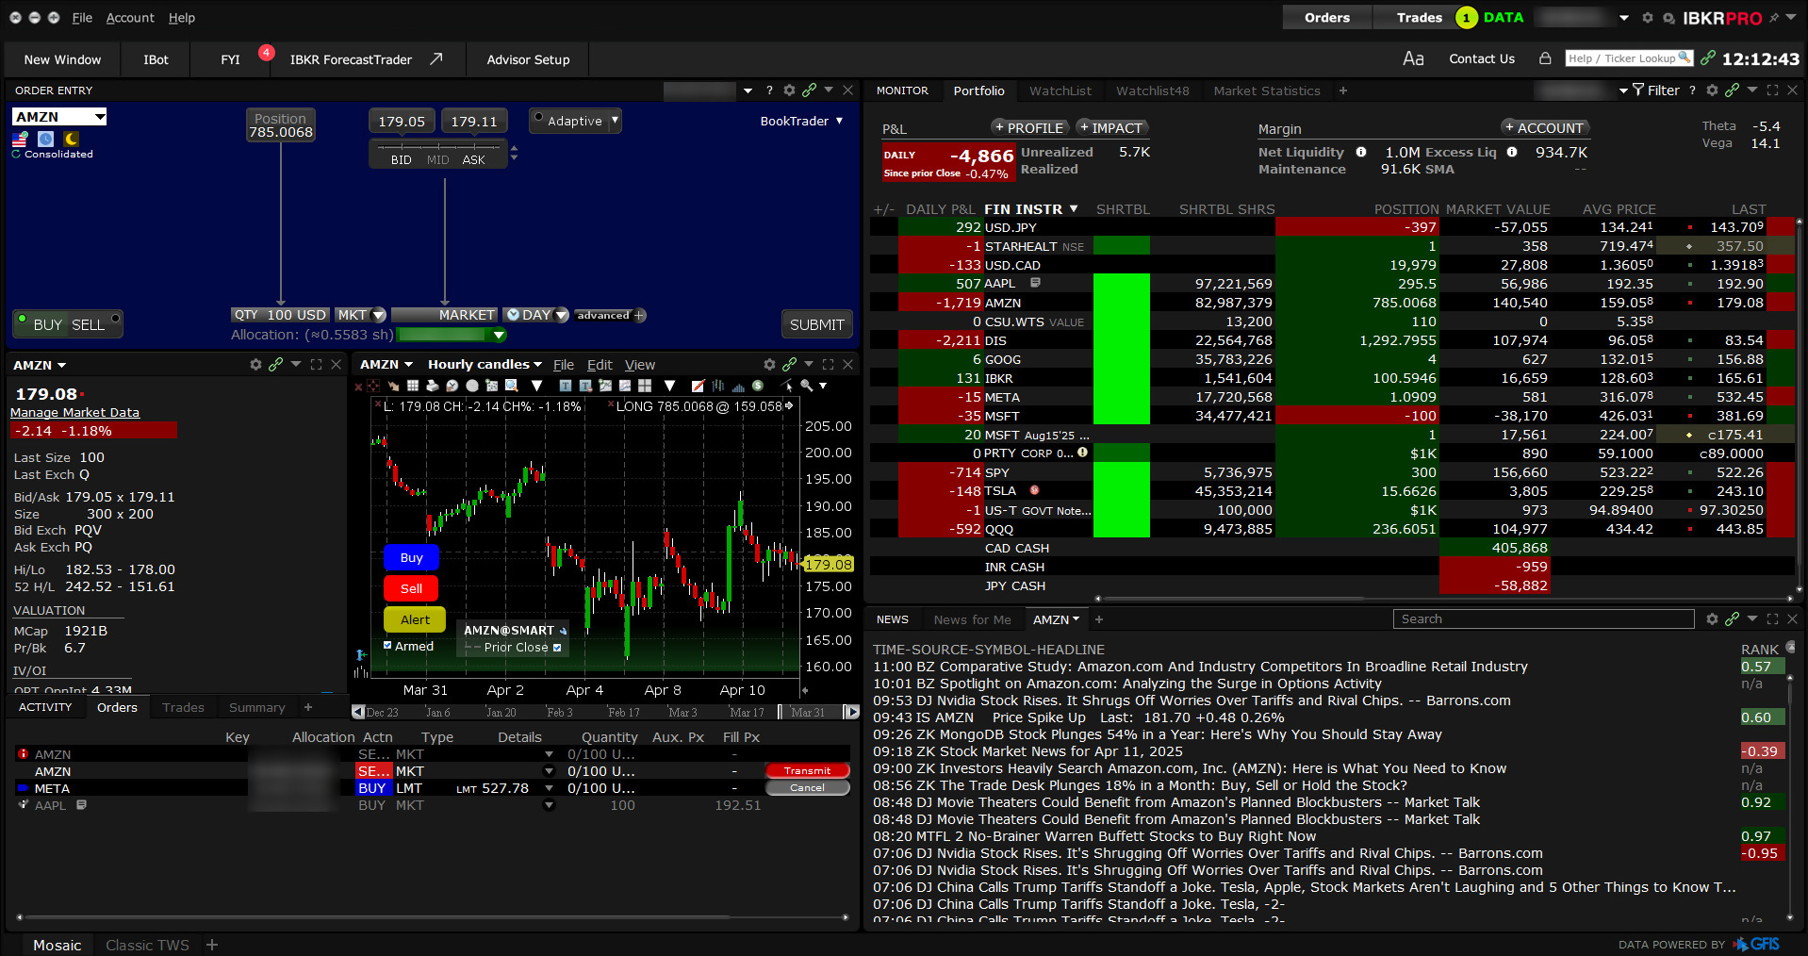Open the Hourly candles dropdown

[x=484, y=364]
